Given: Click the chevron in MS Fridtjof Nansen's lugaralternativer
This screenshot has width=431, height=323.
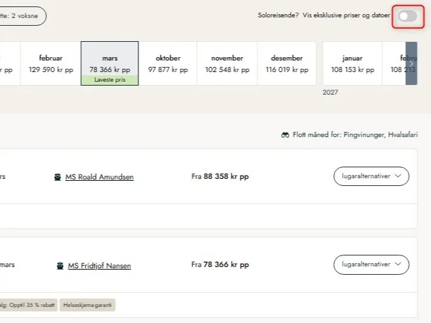Looking at the screenshot, I should pyautogui.click(x=398, y=264).
